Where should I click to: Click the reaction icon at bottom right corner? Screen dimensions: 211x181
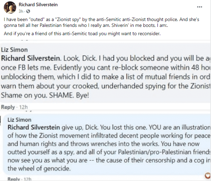click(208, 175)
